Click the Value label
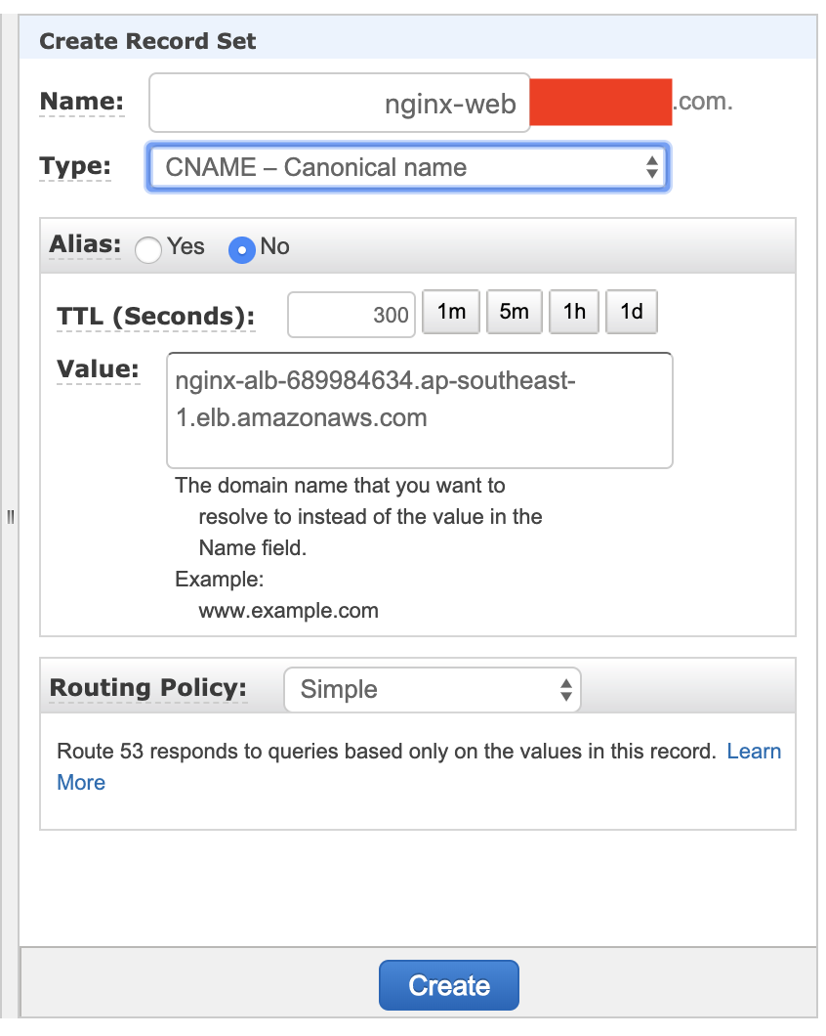The image size is (826, 1036). 98,369
